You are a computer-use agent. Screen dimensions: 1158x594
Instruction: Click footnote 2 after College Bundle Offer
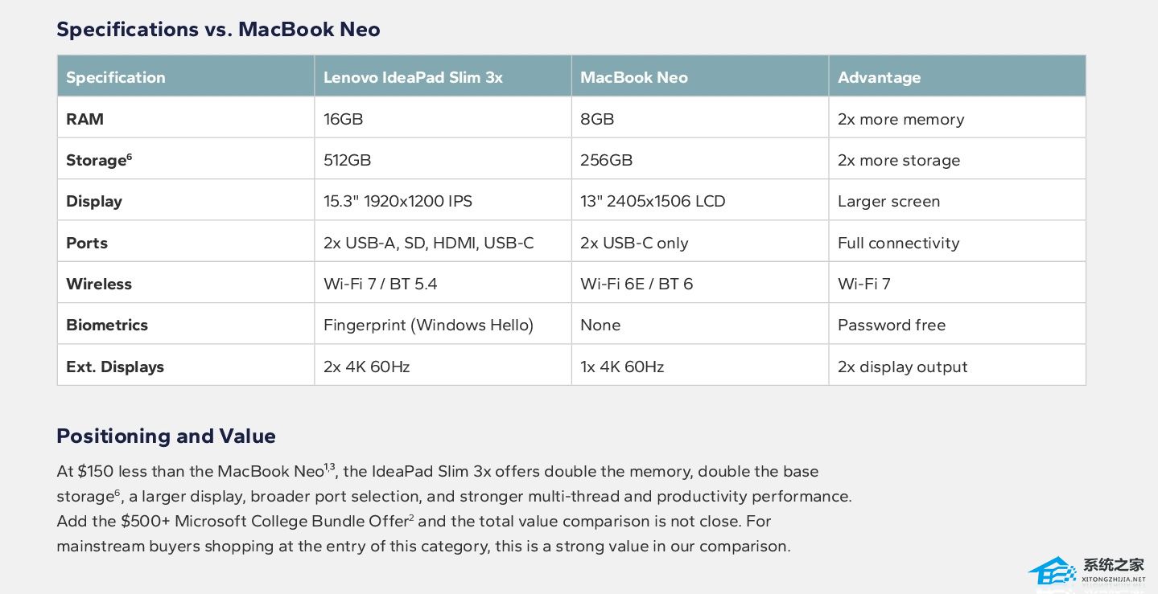[411, 517]
